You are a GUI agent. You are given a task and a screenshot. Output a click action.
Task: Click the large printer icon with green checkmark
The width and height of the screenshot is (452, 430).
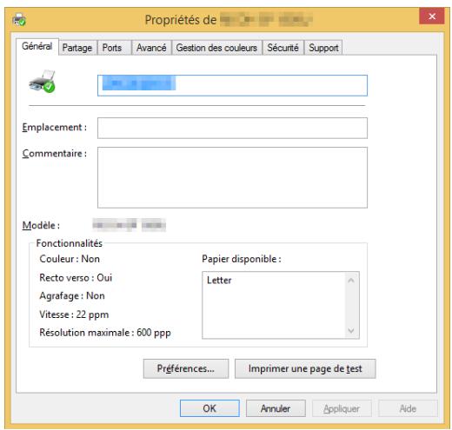point(42,82)
